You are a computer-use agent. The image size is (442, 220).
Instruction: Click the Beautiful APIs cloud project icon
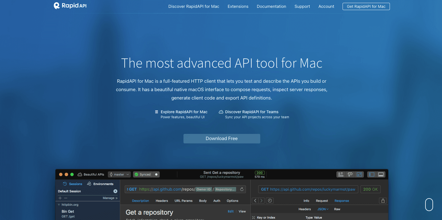click(x=80, y=174)
